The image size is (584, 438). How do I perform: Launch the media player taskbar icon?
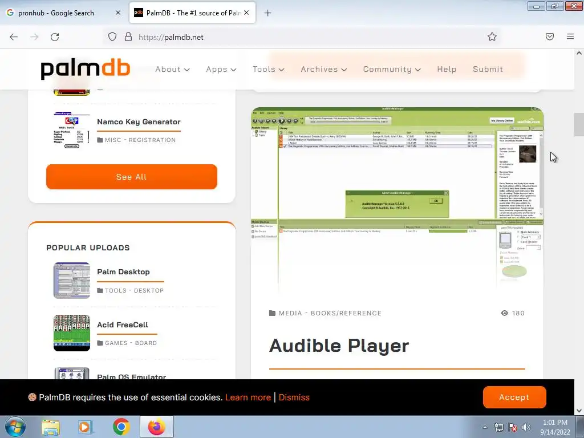(x=86, y=427)
